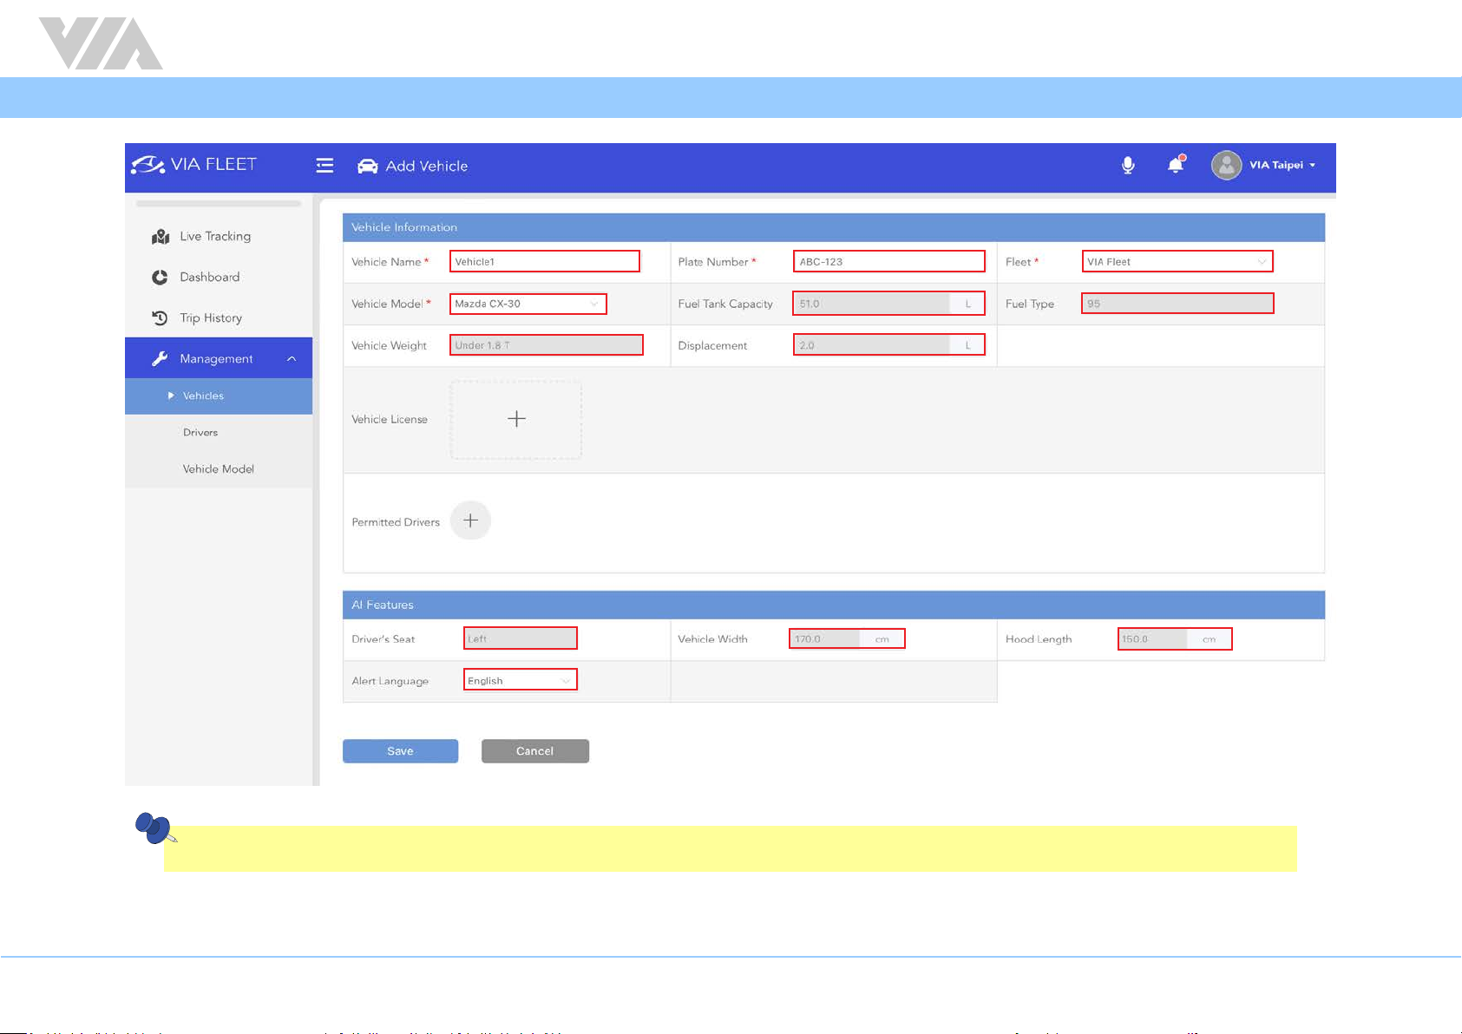Click the VIA company logo at top
The height and width of the screenshot is (1034, 1462).
[x=101, y=43]
